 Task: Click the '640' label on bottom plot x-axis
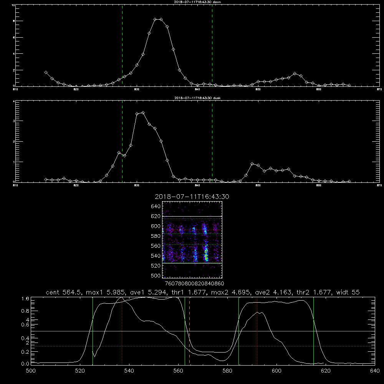(x=375, y=371)
